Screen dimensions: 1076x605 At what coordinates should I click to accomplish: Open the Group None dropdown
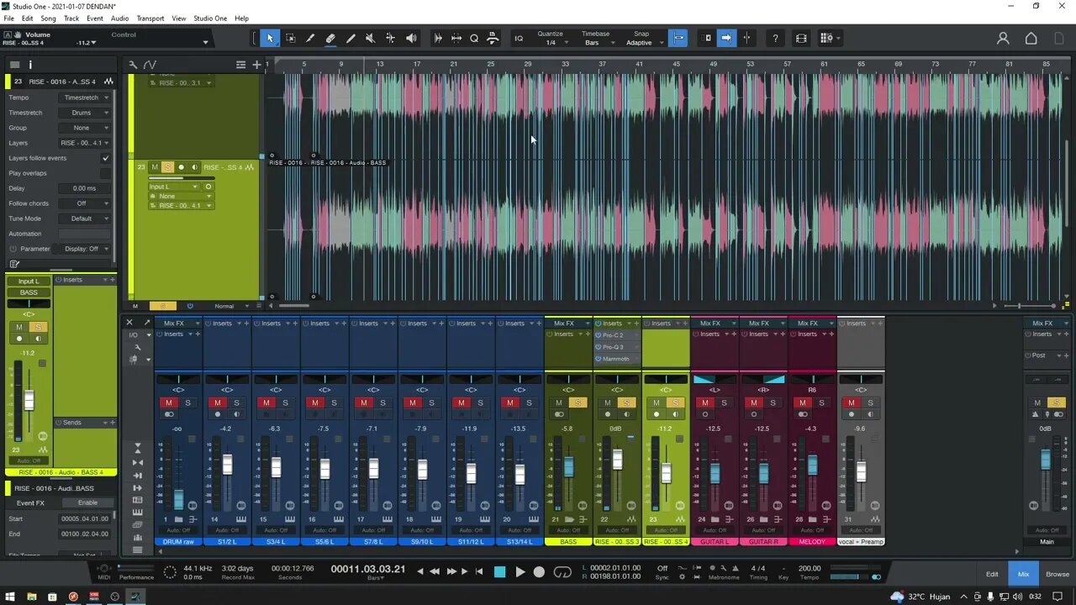coord(85,128)
